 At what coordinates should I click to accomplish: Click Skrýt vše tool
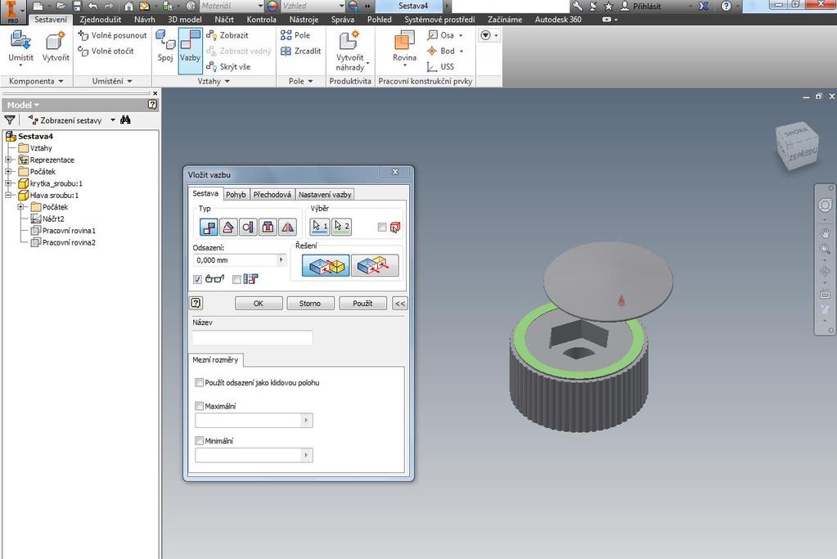tap(228, 67)
